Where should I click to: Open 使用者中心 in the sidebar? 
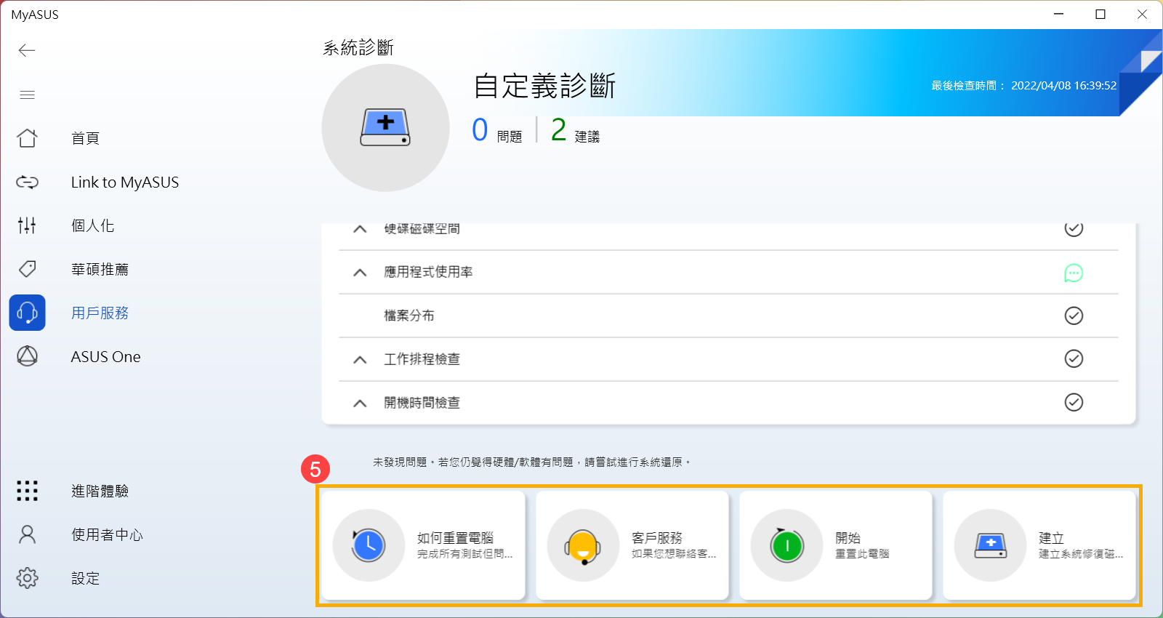click(x=107, y=534)
